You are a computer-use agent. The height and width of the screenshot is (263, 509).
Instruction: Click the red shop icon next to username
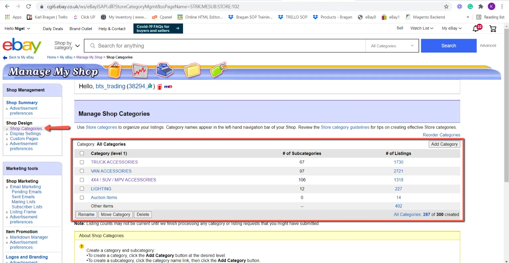[159, 87]
